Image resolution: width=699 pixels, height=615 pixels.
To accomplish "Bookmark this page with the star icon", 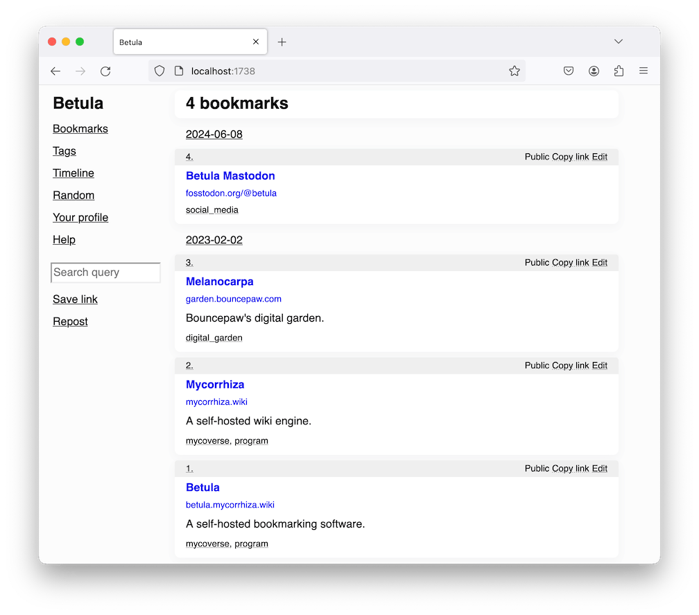I will pos(515,71).
